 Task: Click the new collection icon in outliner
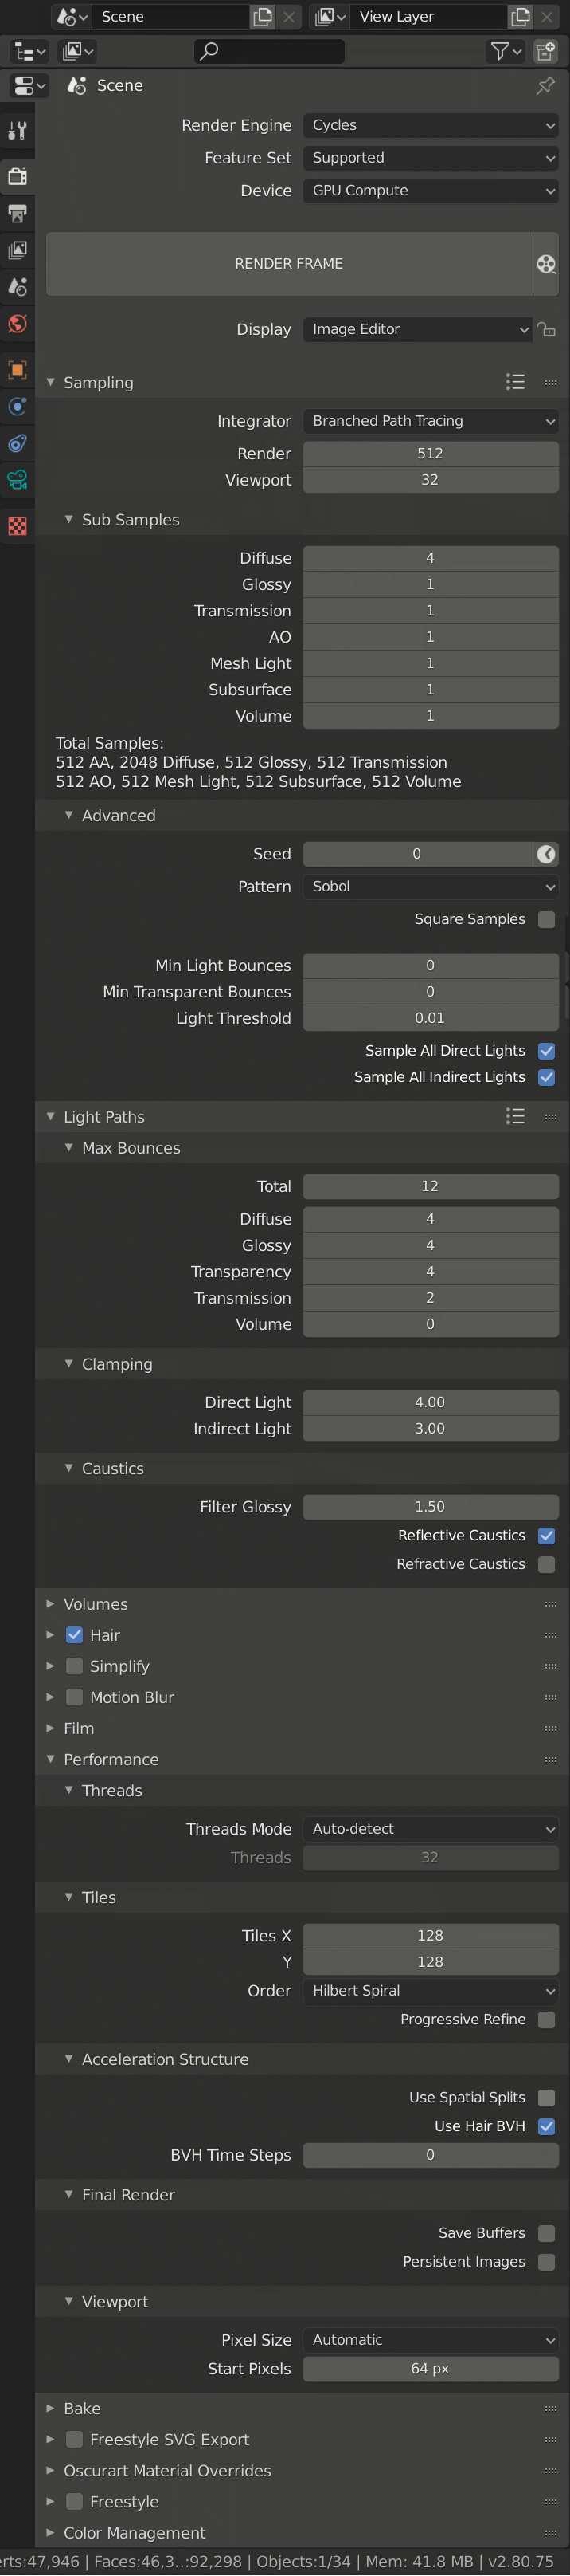tap(545, 51)
